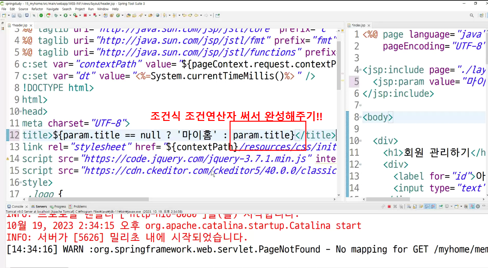Screen dimensions: 488x268
Task: Click the warning marker on line 14
Action: coord(7,159)
